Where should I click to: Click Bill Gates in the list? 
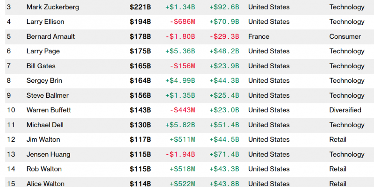(x=41, y=66)
